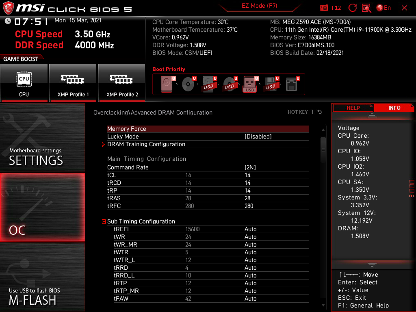This screenshot has width=416, height=312.
Task: Open the Lucky Mode Disabled option
Action: 258,136
